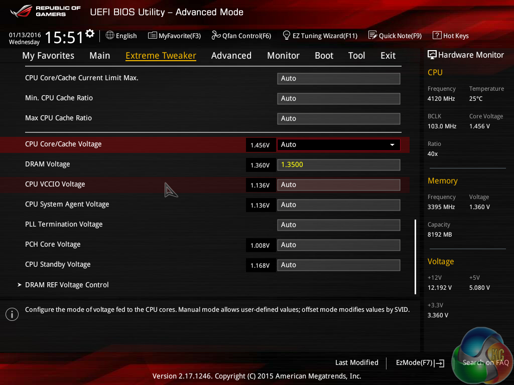Click the PCH Core Voltage Auto field

coord(339,245)
